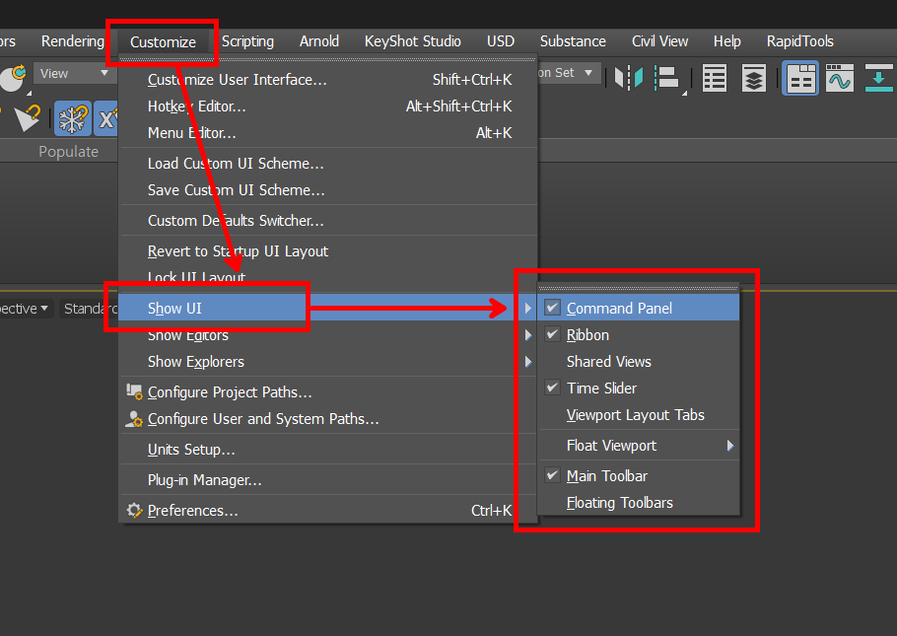The width and height of the screenshot is (897, 636).
Task: Expand the Show Explorers submenu
Action: (328, 362)
